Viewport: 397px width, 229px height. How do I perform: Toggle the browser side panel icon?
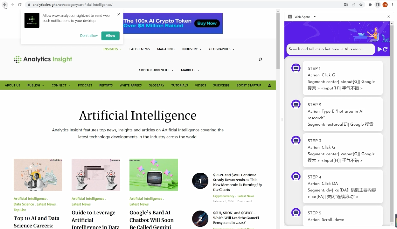tap(378, 5)
